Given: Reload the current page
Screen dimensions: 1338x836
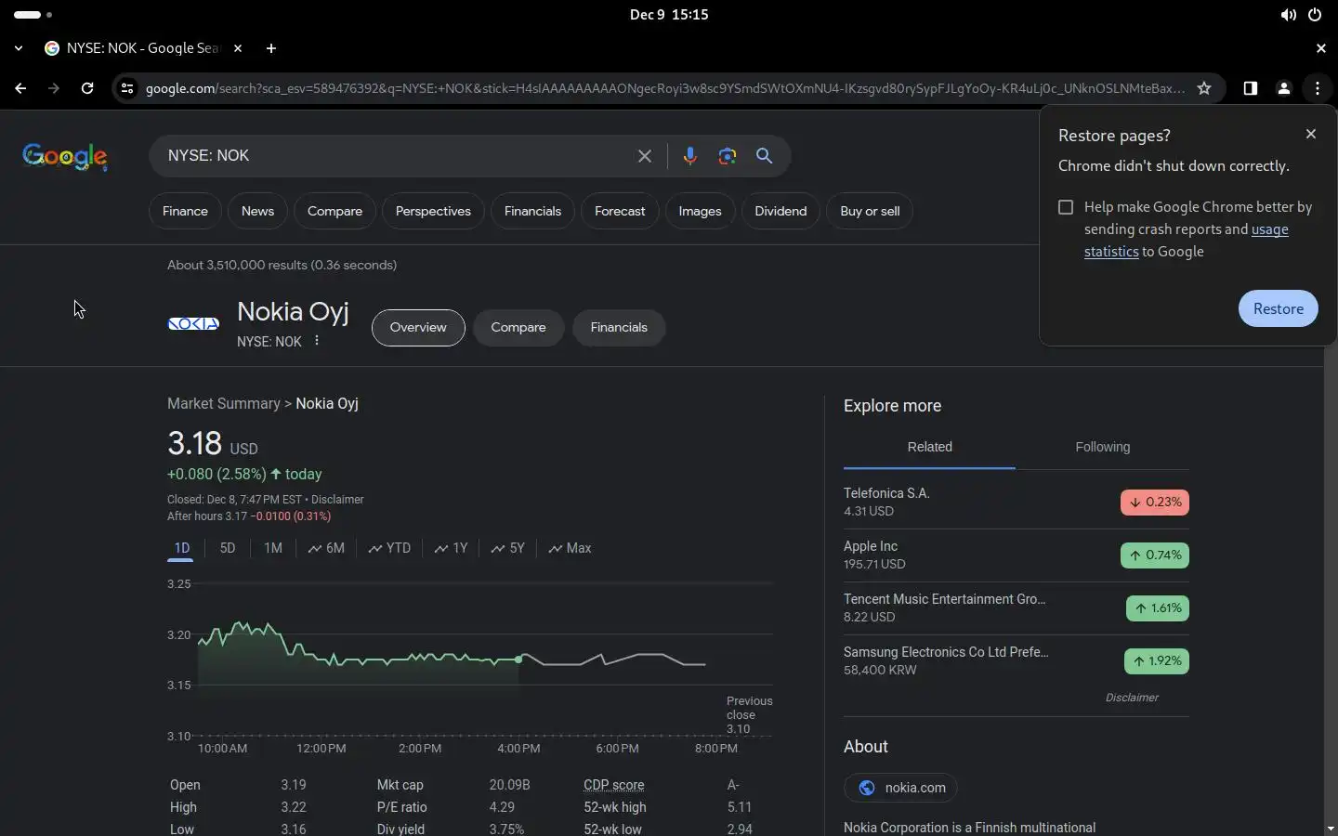Looking at the screenshot, I should tap(87, 88).
